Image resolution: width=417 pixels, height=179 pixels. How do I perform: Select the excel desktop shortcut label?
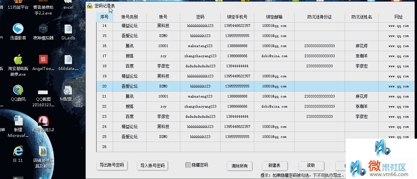[68, 7]
